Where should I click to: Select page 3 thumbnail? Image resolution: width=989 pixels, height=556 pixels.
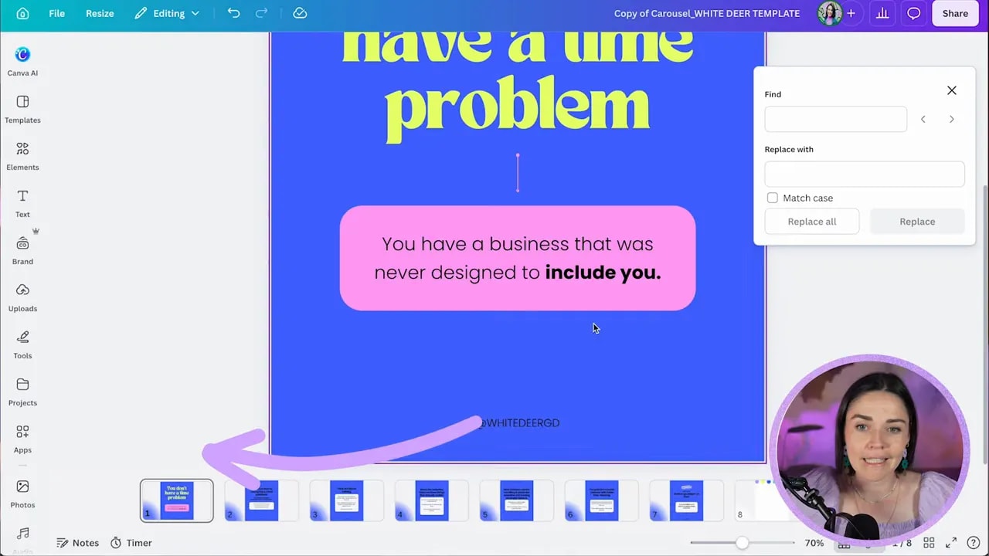[x=346, y=500]
